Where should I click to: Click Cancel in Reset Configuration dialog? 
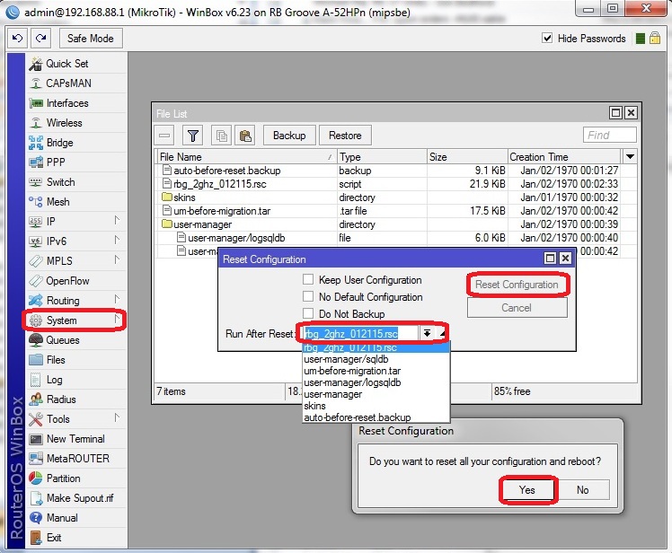click(517, 308)
